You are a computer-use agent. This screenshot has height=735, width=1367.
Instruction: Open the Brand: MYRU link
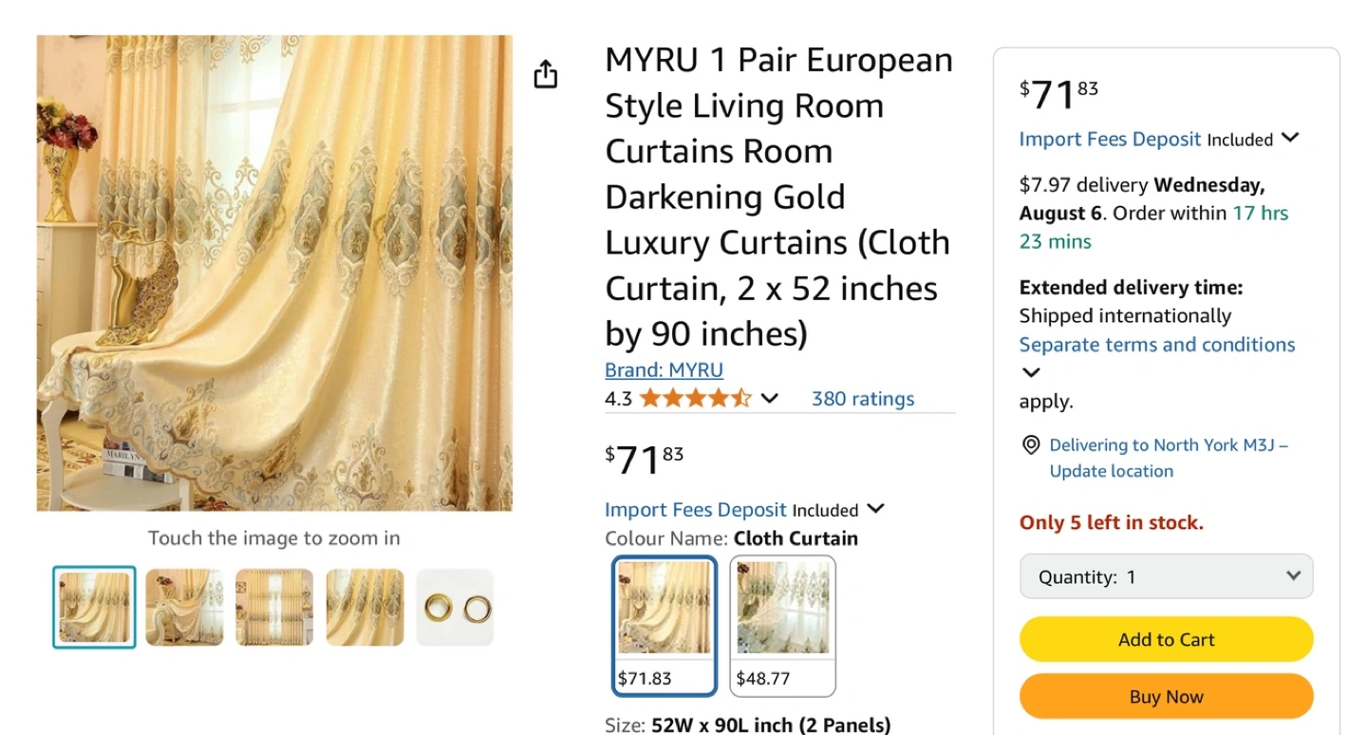664,370
